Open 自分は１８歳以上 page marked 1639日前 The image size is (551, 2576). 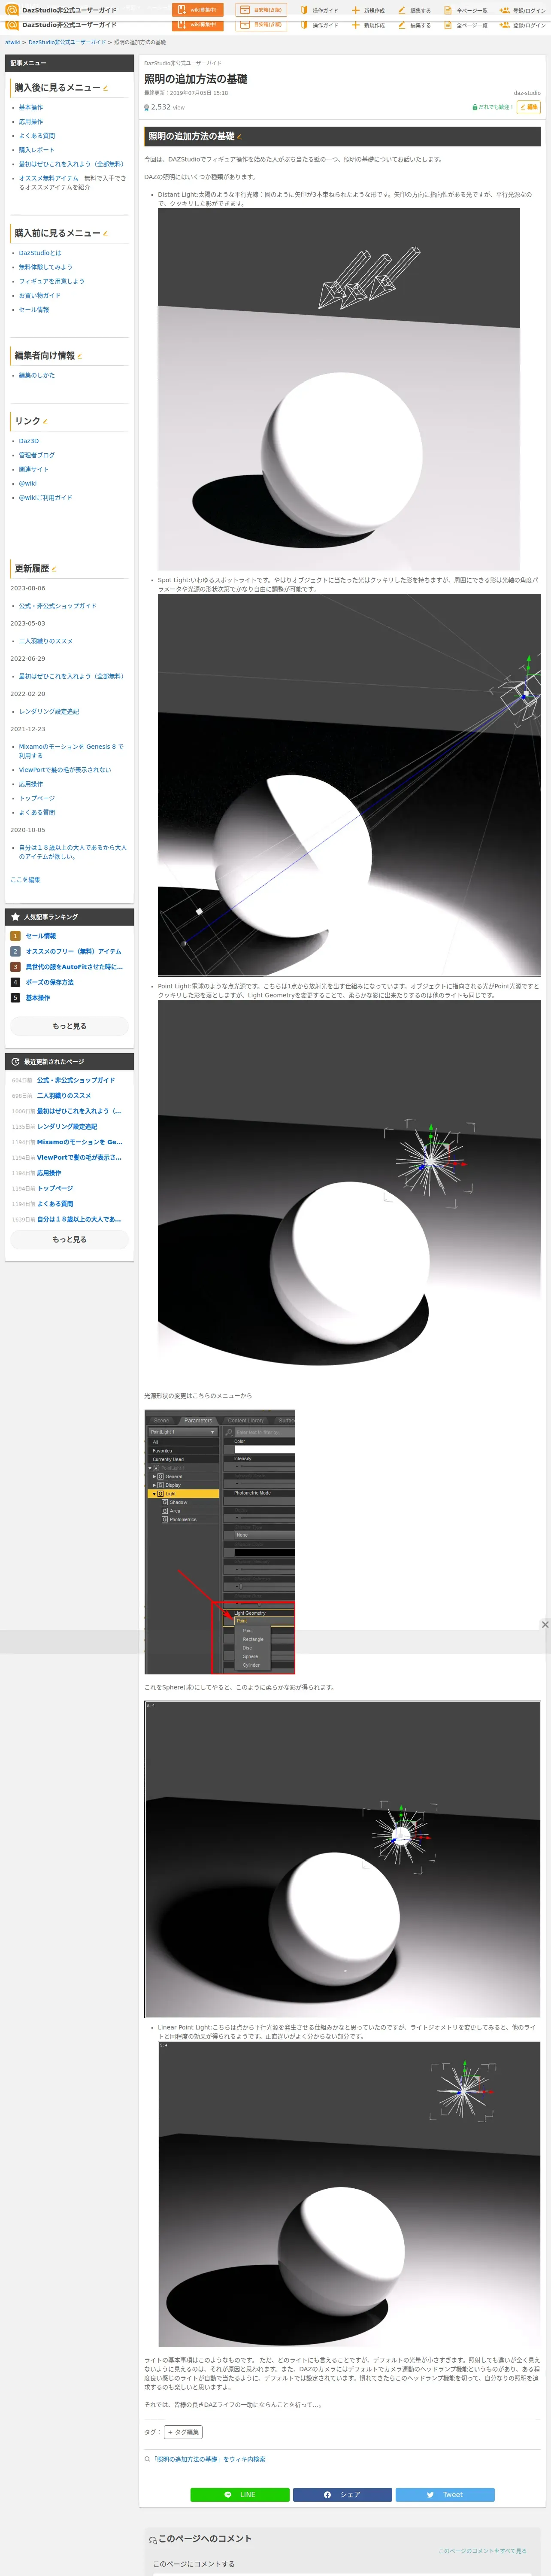click(79, 1219)
